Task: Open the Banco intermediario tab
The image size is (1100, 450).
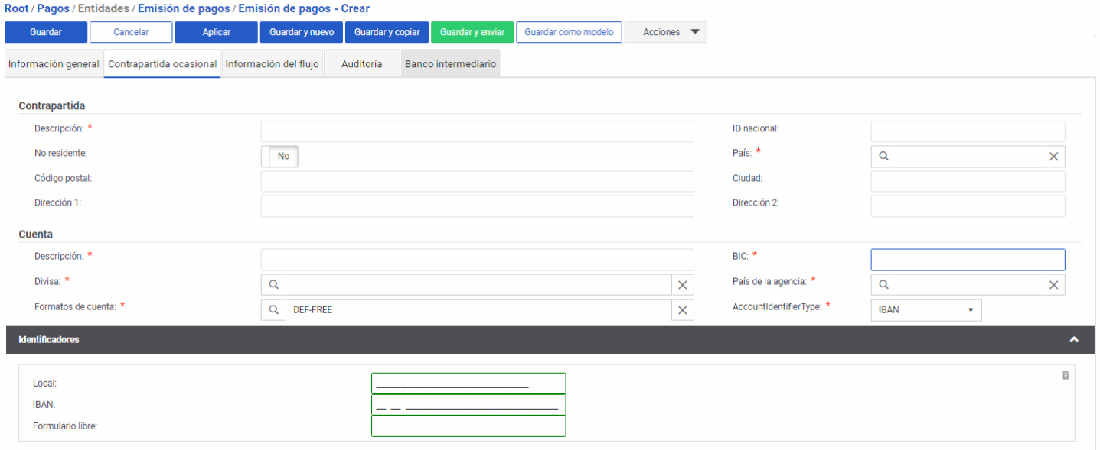Action: pos(450,64)
